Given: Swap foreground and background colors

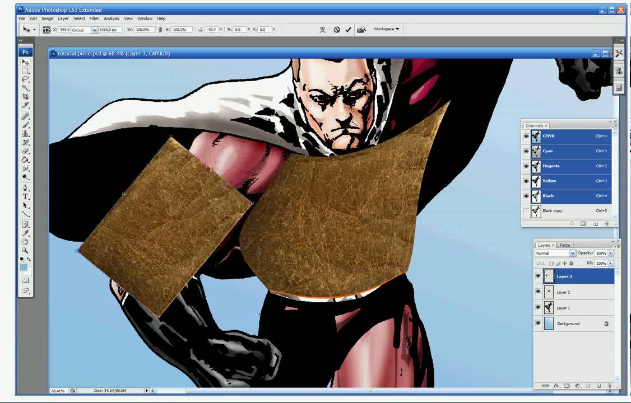Looking at the screenshot, I should click(x=29, y=259).
